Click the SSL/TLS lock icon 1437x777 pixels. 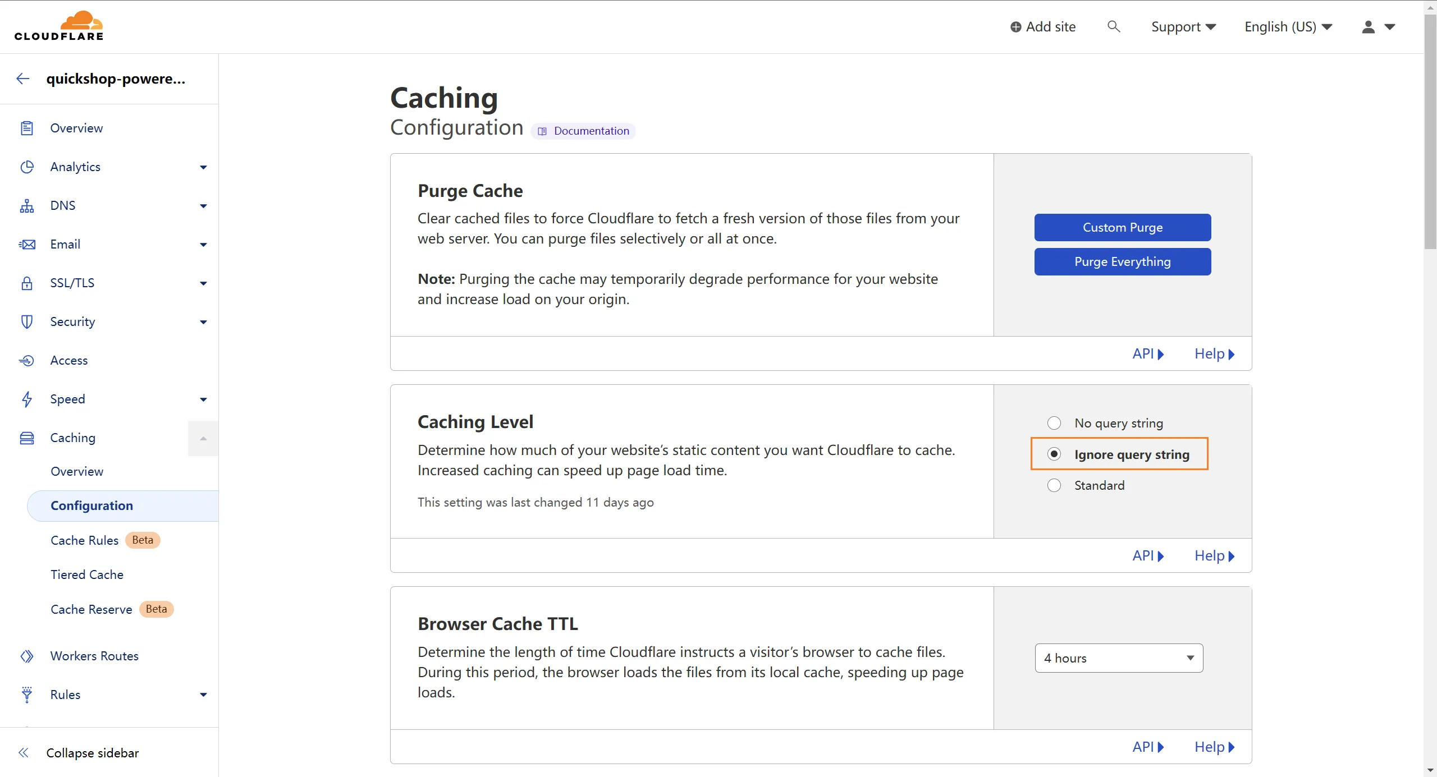pyautogui.click(x=26, y=283)
